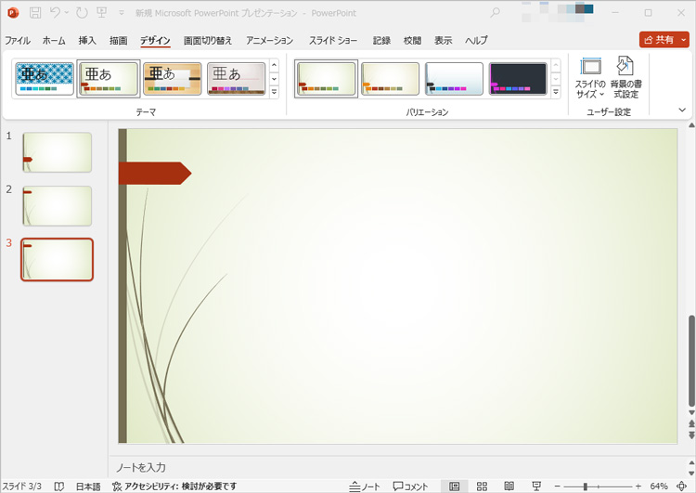The height and width of the screenshot is (493, 696).
Task: Switch to Slide Sorter view icon
Action: click(x=482, y=487)
